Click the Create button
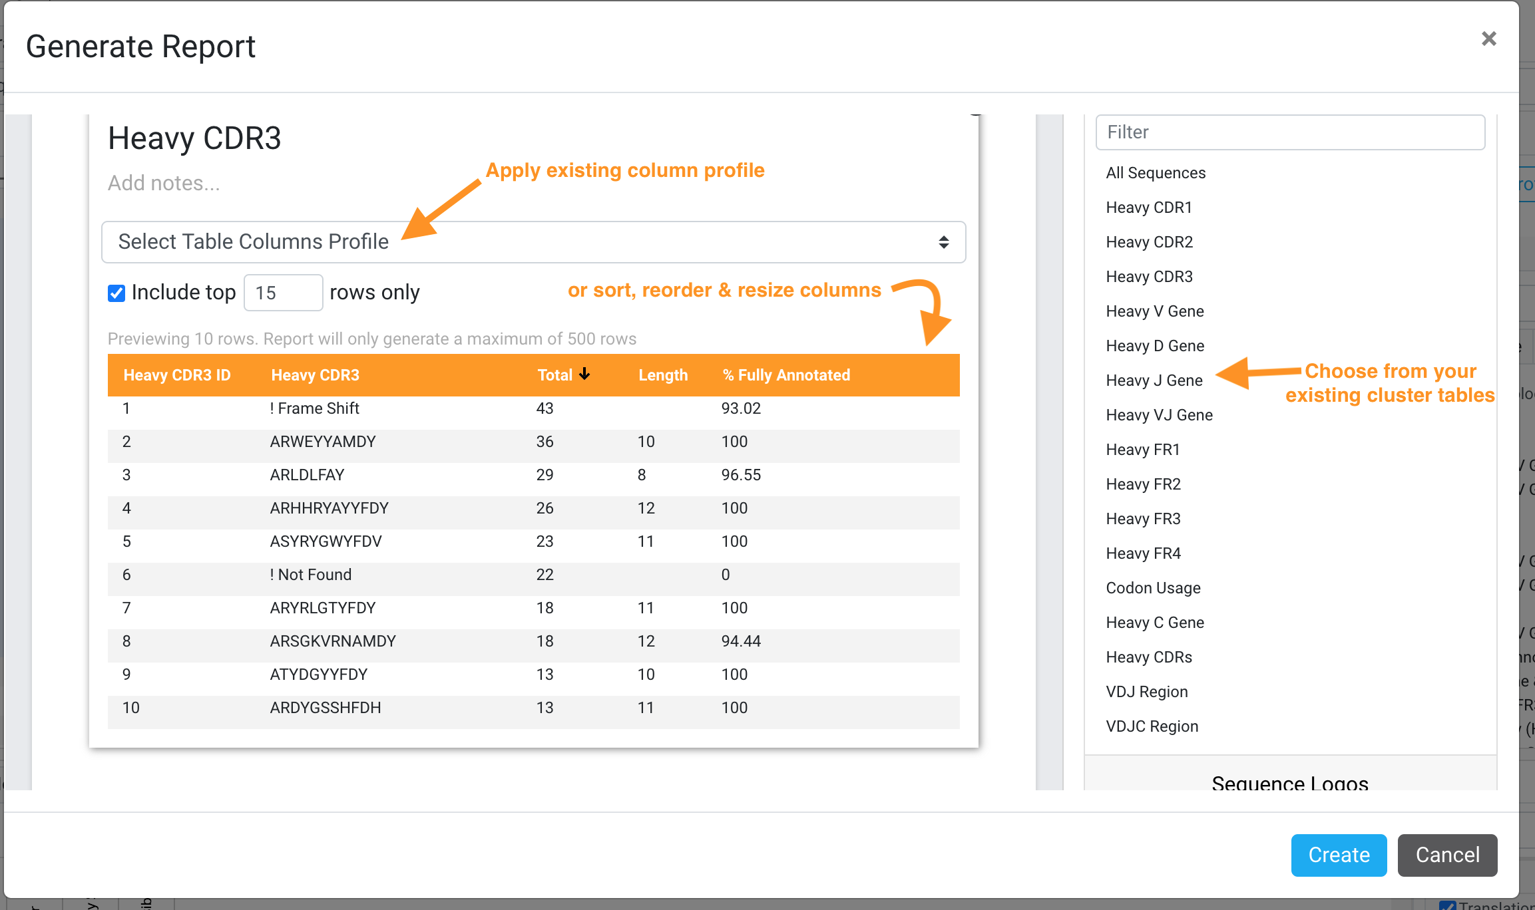The image size is (1535, 910). pos(1339,855)
